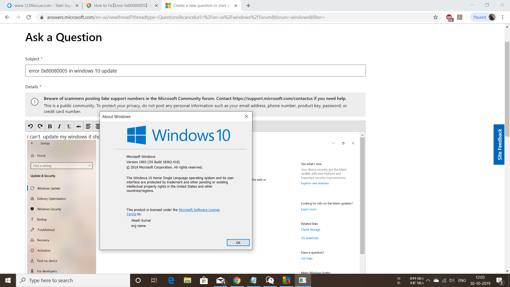Open Microsoft Software License link
This screenshot has height=287, width=510.
tap(199, 210)
